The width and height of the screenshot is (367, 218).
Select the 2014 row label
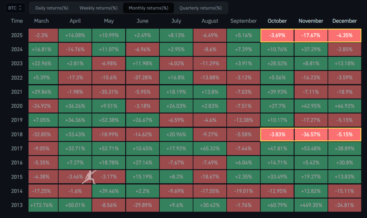17,191
